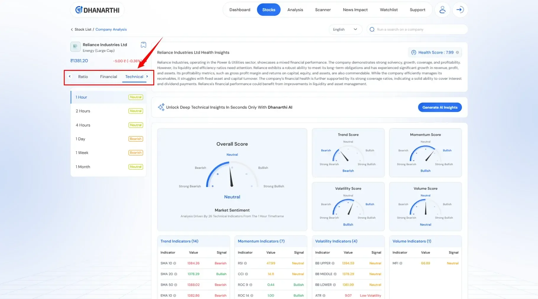Click the MFI value 66.89

click(425, 263)
